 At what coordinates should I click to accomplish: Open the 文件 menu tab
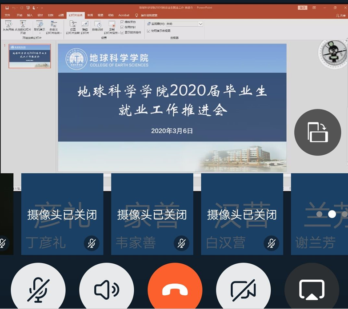[x=8, y=15]
